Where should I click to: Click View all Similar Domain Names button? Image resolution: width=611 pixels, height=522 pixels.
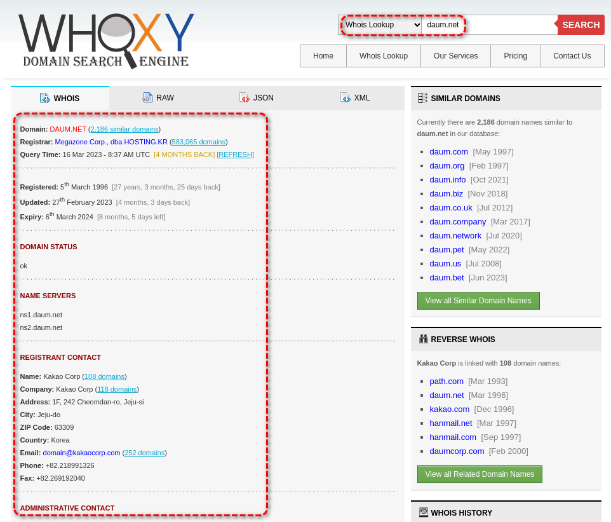(x=478, y=301)
